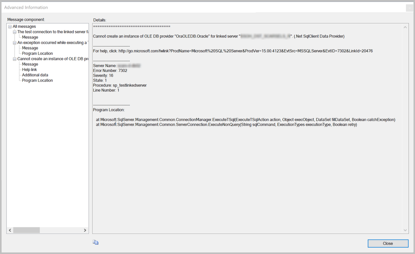Collapse 'The test connection to the linked server' node
The height and width of the screenshot is (254, 415).
(15, 32)
